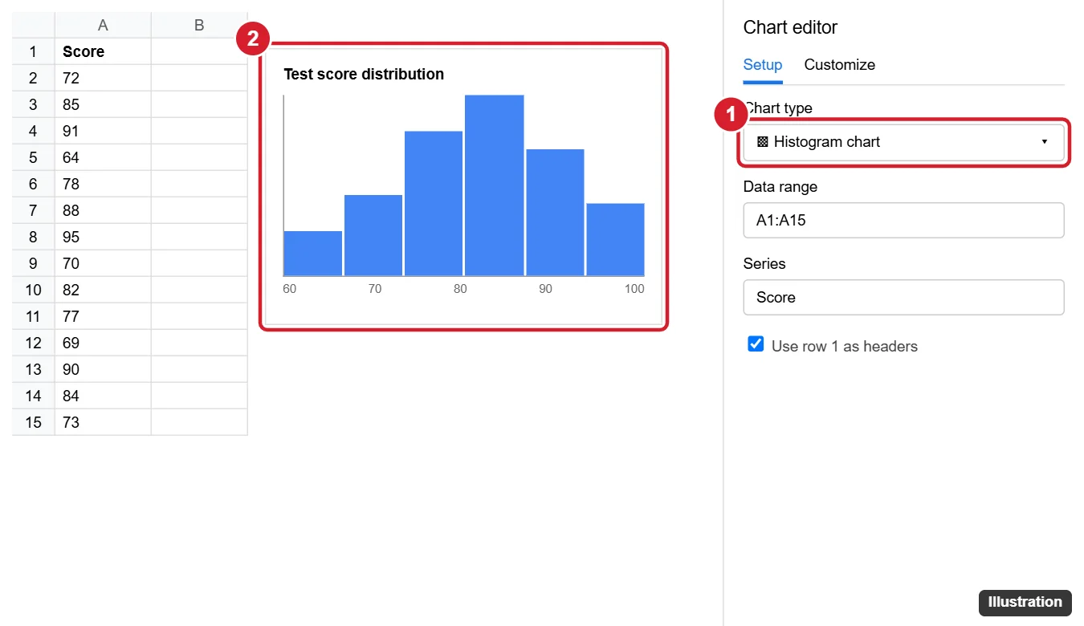
Task: Select cell containing 77
Action: [103, 316]
